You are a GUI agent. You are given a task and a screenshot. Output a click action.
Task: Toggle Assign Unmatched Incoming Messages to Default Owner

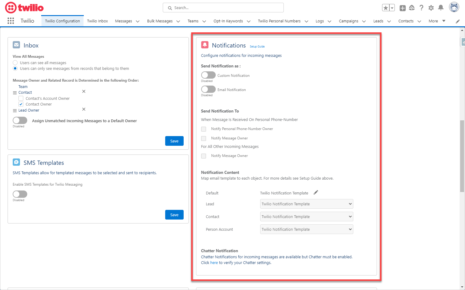click(x=20, y=120)
